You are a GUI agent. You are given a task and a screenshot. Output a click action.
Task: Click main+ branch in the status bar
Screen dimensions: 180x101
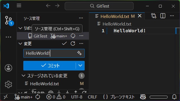[x=24, y=97]
